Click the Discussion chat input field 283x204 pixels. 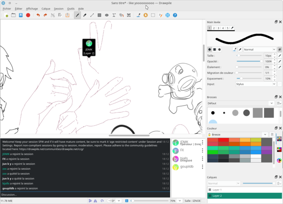point(84,195)
